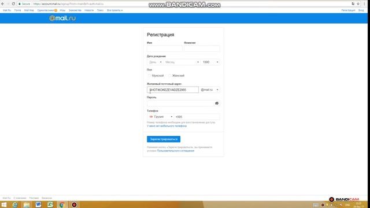Screen dimensions: 370x208
Task: Open Windows Start button
Action: [4, 205]
